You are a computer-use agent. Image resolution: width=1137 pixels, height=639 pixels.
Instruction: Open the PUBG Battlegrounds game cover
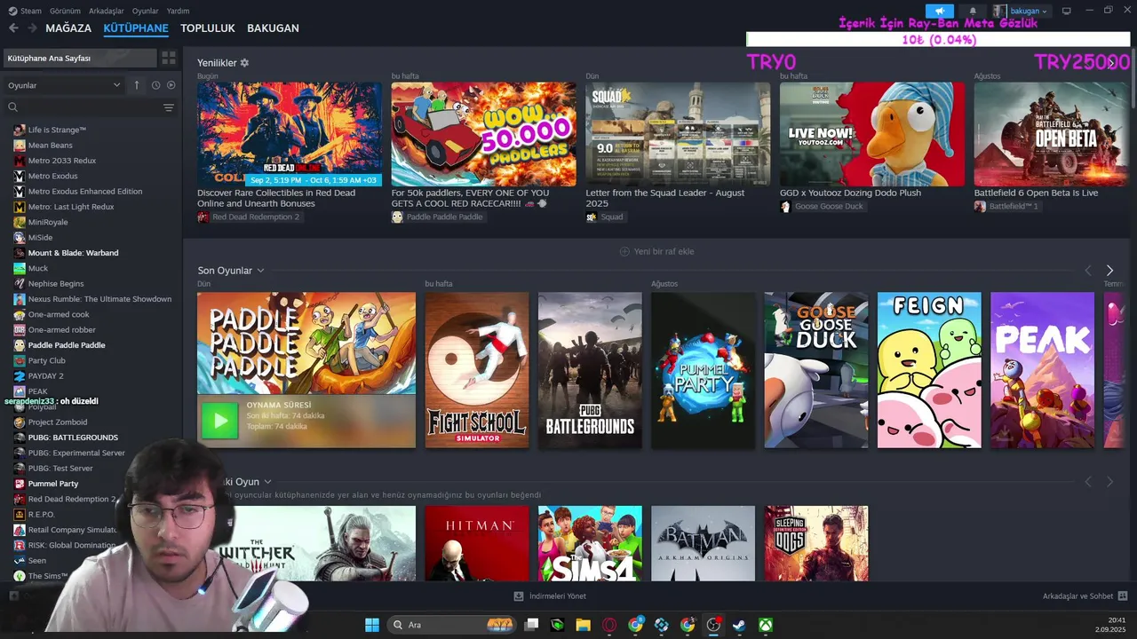pos(590,370)
